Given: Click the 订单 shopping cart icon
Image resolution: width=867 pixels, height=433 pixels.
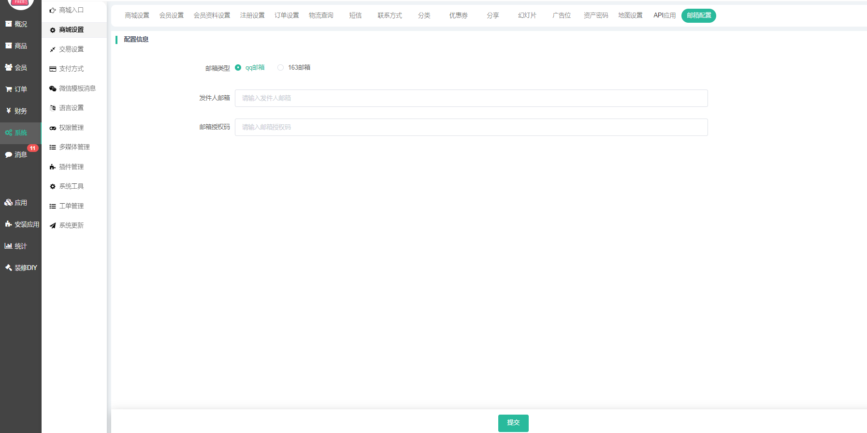Looking at the screenshot, I should 8,89.
